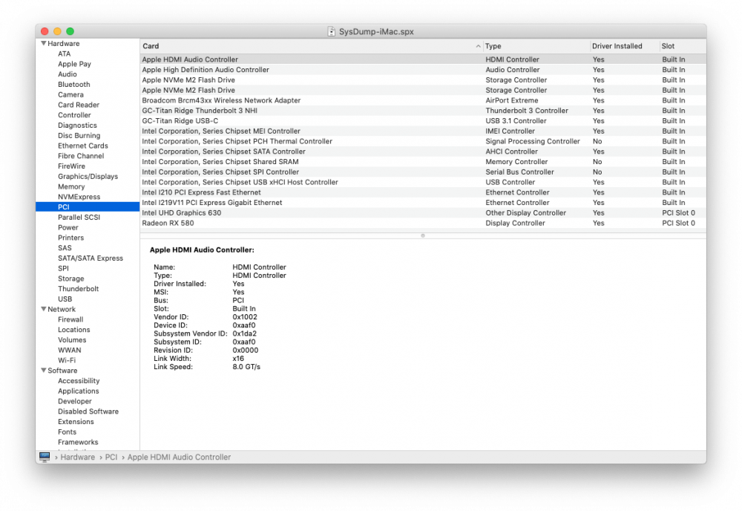The image size is (742, 511).
Task: Select Locations under Network
Action: [x=73, y=330]
